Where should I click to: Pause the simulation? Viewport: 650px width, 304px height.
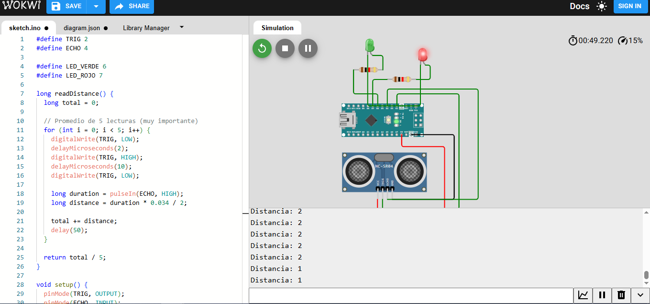(308, 48)
